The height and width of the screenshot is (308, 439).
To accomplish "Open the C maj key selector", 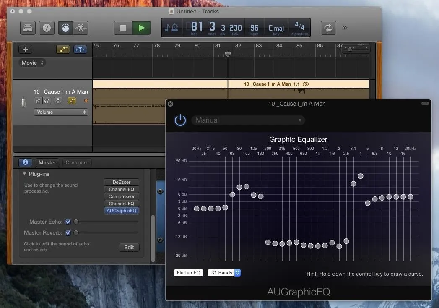I will 276,28.
